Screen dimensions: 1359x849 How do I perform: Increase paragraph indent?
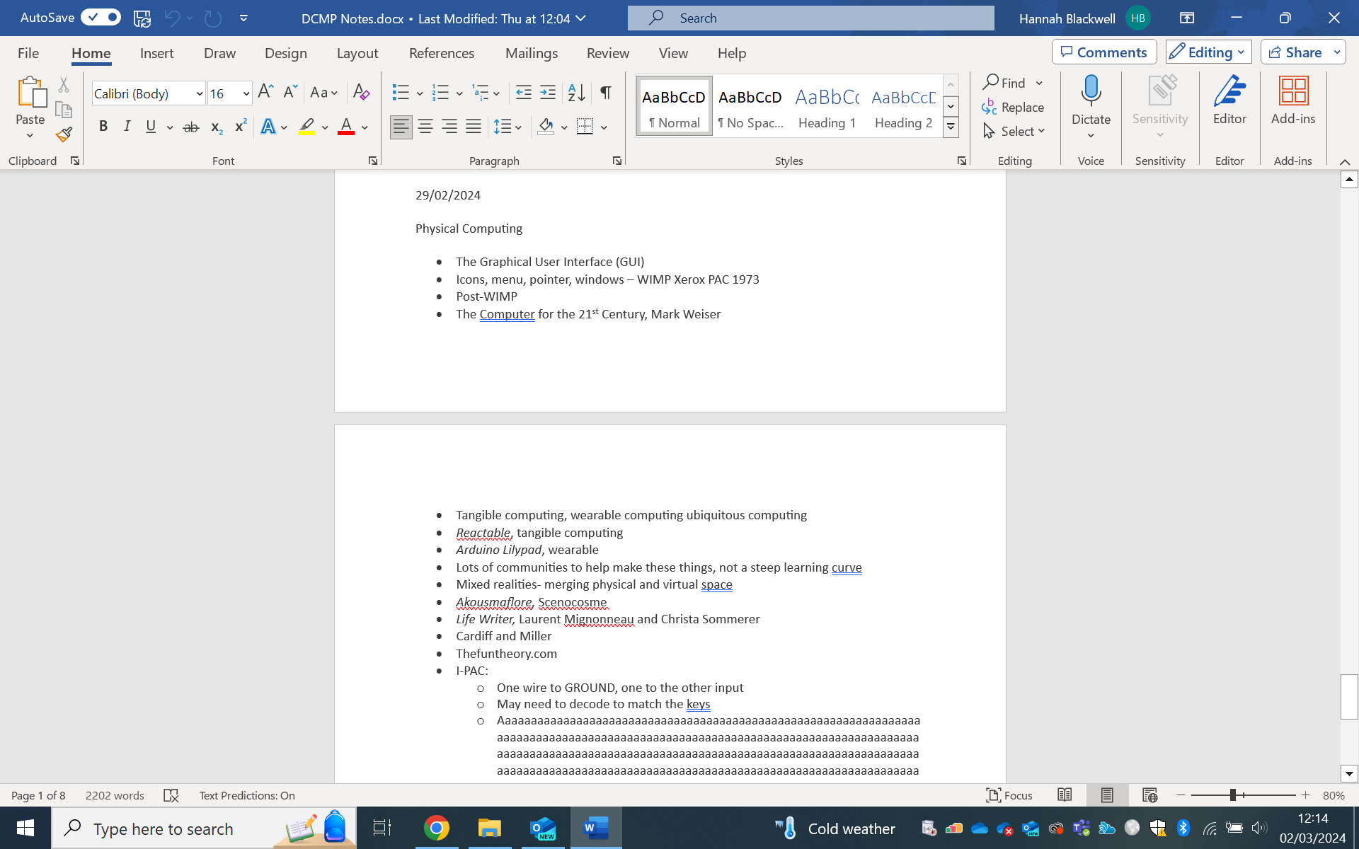point(548,92)
